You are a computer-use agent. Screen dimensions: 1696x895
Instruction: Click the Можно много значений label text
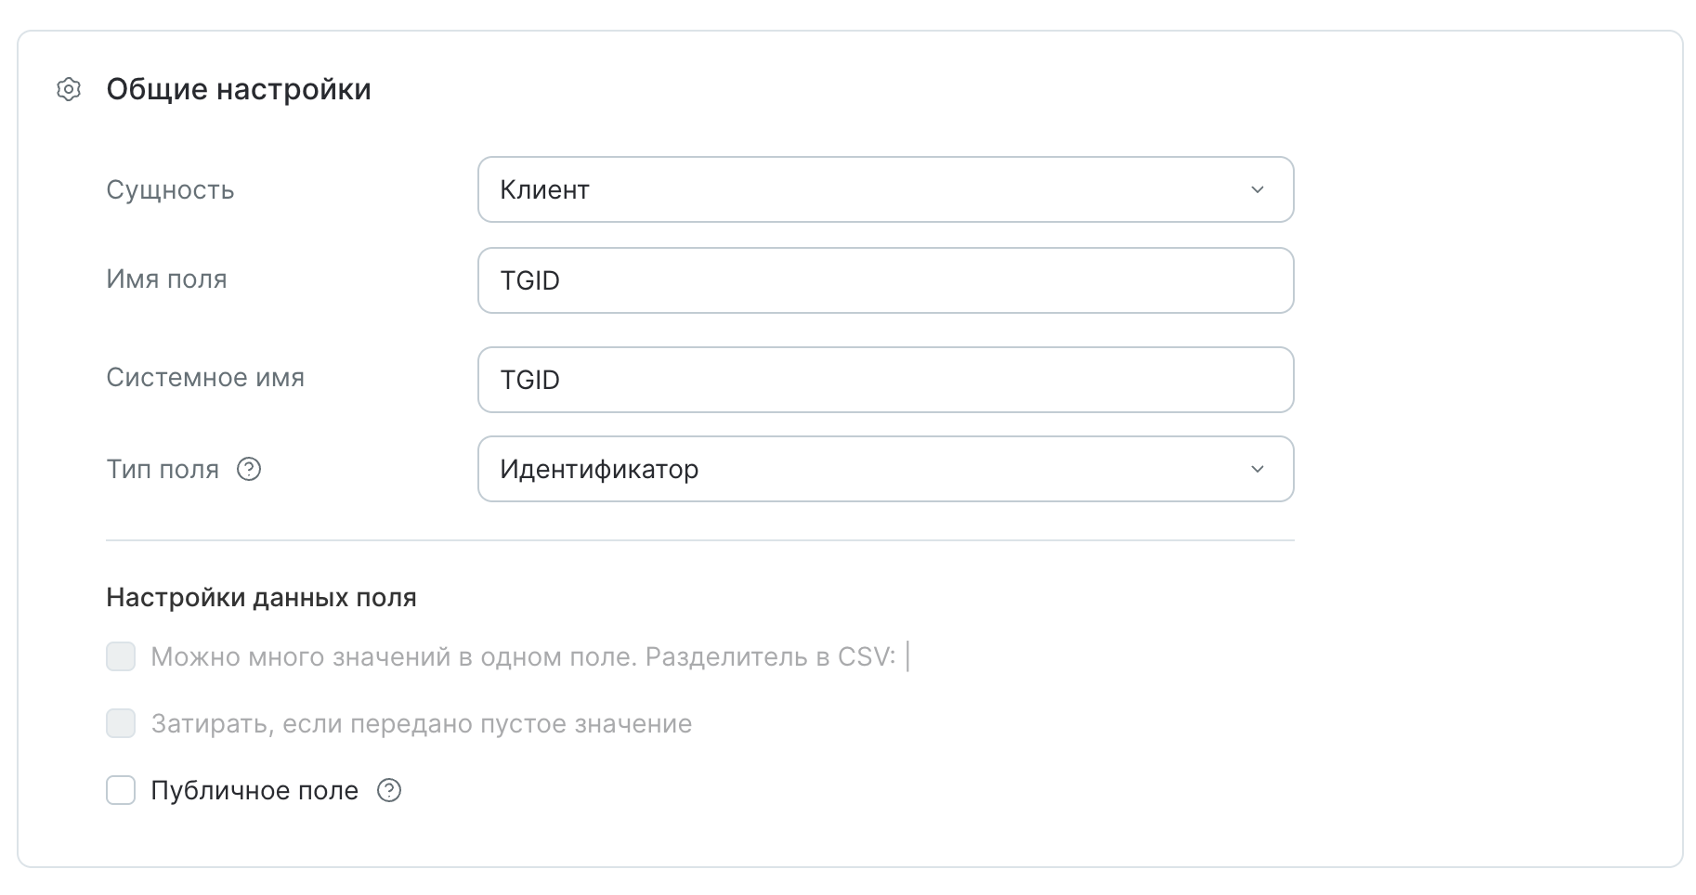[x=522, y=657]
